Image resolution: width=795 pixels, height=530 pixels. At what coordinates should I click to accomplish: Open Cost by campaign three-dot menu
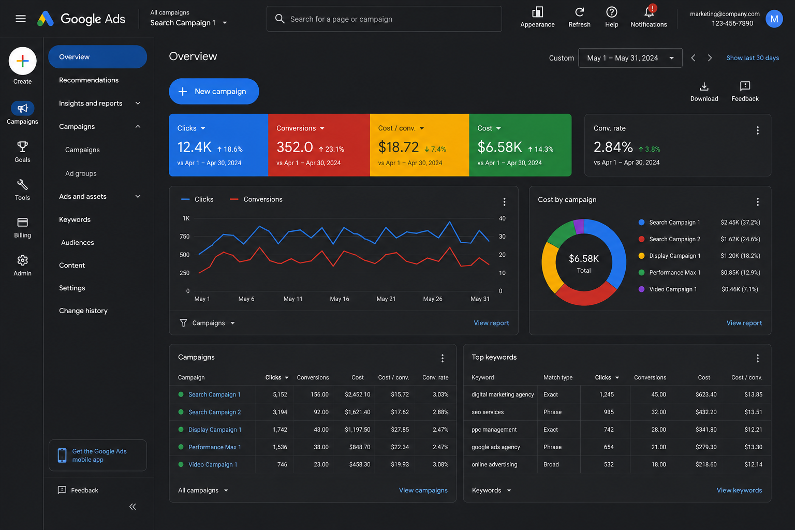pos(757,202)
